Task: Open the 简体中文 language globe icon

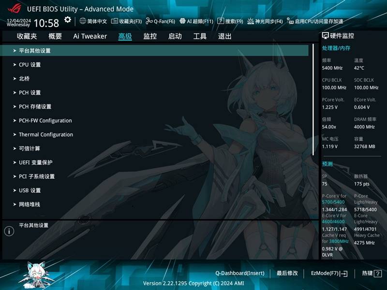Action: pyautogui.click(x=83, y=21)
